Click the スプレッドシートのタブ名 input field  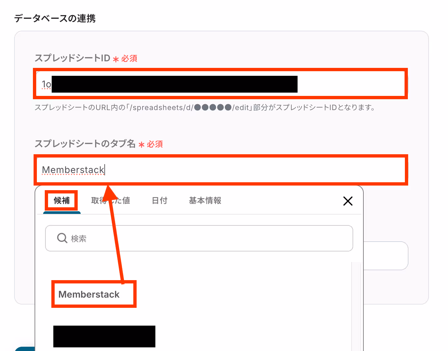pyautogui.click(x=220, y=170)
